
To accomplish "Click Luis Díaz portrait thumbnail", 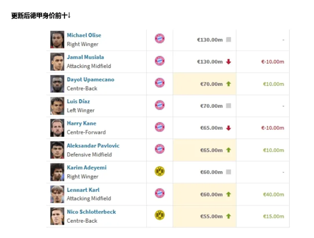I will [x=57, y=105].
